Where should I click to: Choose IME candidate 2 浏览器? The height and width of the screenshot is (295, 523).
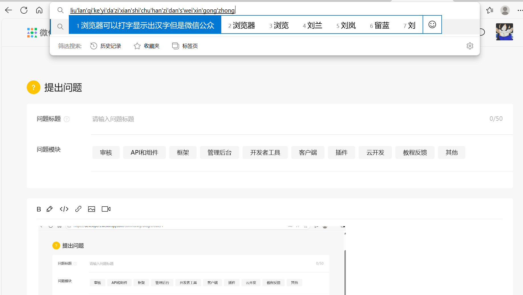pyautogui.click(x=242, y=25)
